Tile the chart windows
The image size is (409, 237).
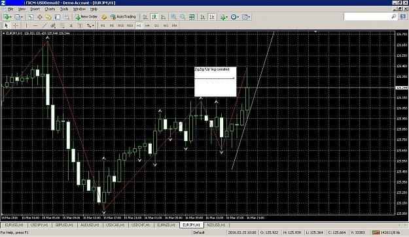pos(192,17)
